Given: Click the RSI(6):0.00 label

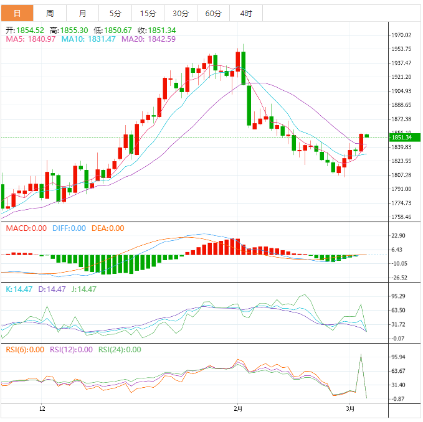Looking at the screenshot, I should [x=25, y=349].
